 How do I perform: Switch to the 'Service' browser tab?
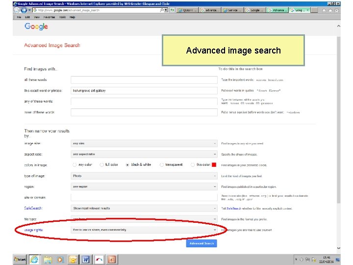[233, 10]
